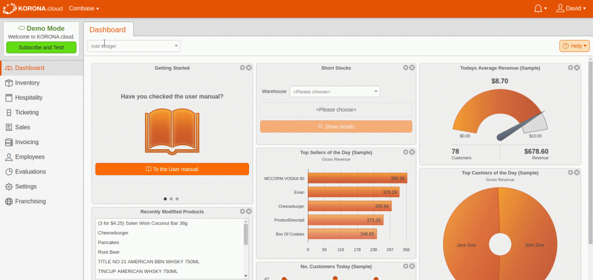Click Subscribe and Test! button
The width and height of the screenshot is (593, 280).
[x=41, y=47]
